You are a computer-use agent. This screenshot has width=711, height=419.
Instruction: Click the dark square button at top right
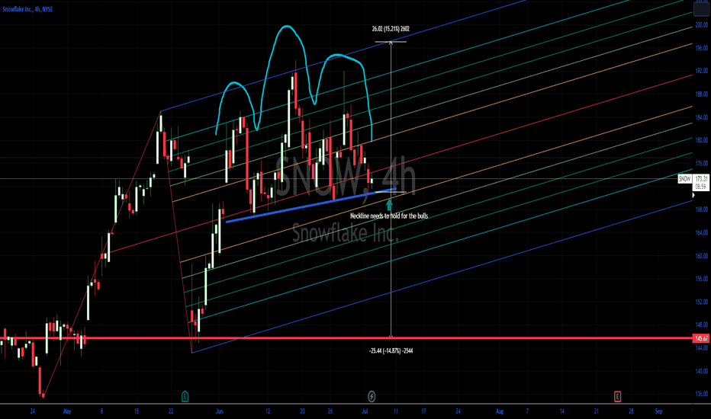(701, 9)
